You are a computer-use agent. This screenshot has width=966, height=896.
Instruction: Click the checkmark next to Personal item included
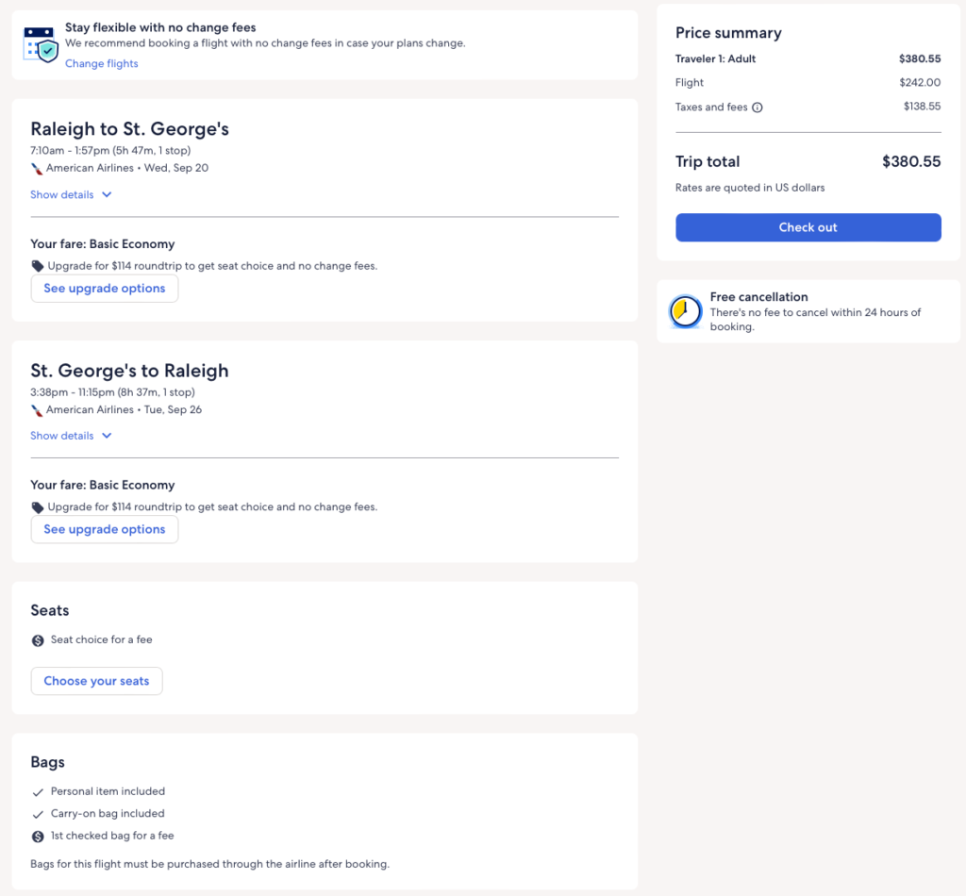(38, 792)
